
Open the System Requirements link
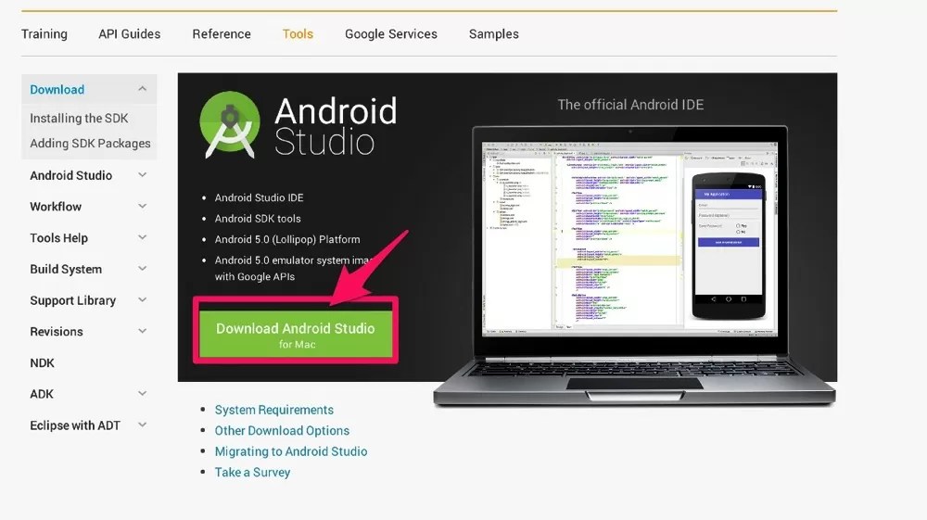[x=273, y=410]
